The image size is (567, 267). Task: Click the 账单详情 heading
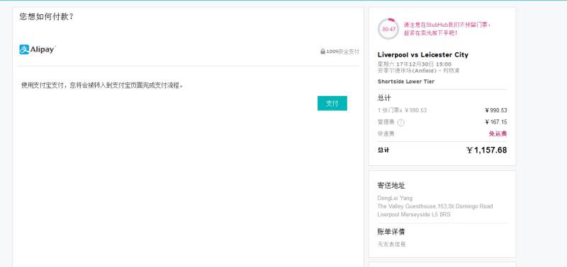coord(391,232)
